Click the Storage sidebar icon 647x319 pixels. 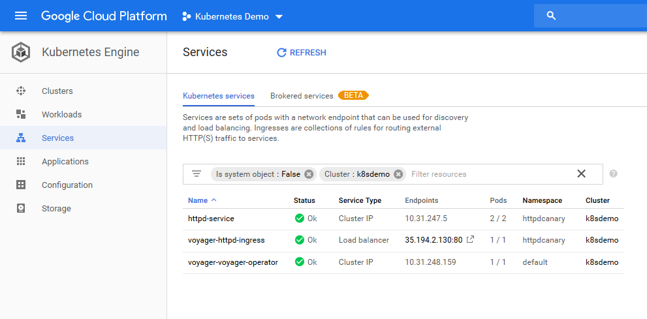[21, 209]
